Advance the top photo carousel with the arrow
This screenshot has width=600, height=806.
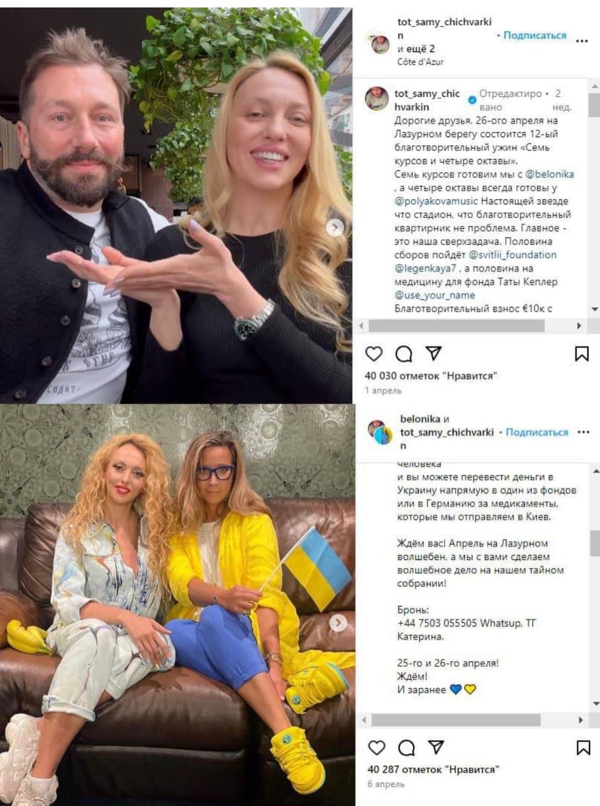335,227
